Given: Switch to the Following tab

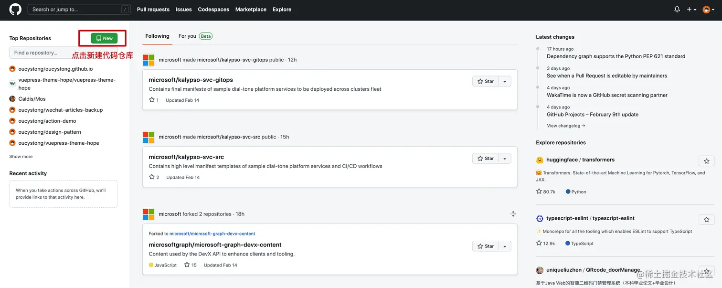Looking at the screenshot, I should pyautogui.click(x=157, y=36).
